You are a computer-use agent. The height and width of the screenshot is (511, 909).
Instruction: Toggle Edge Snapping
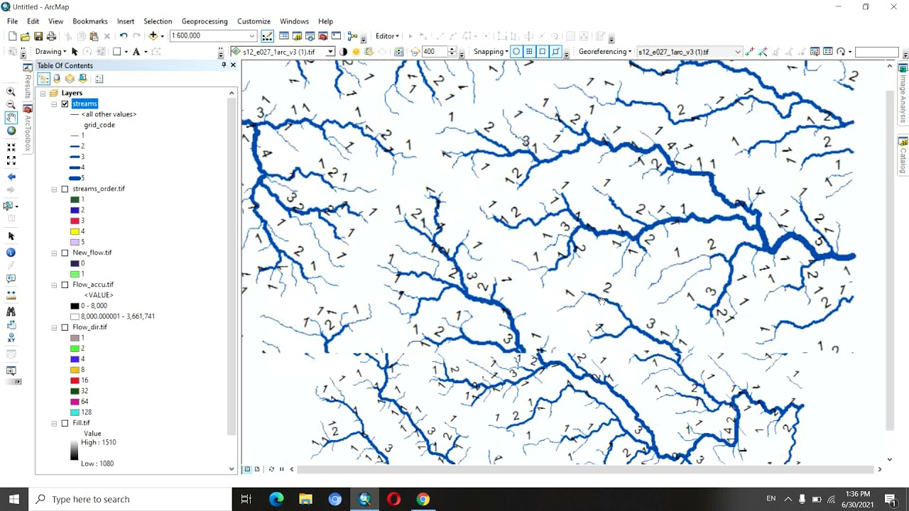555,52
